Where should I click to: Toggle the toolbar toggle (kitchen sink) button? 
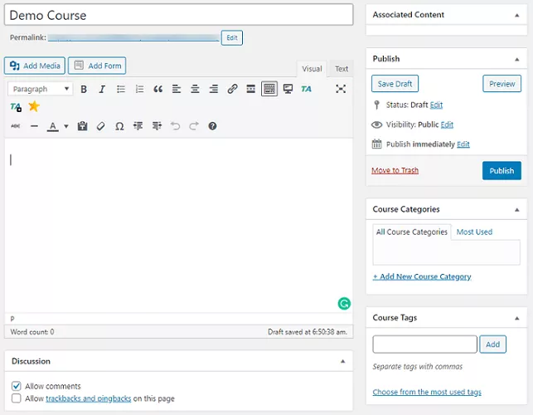coord(269,89)
